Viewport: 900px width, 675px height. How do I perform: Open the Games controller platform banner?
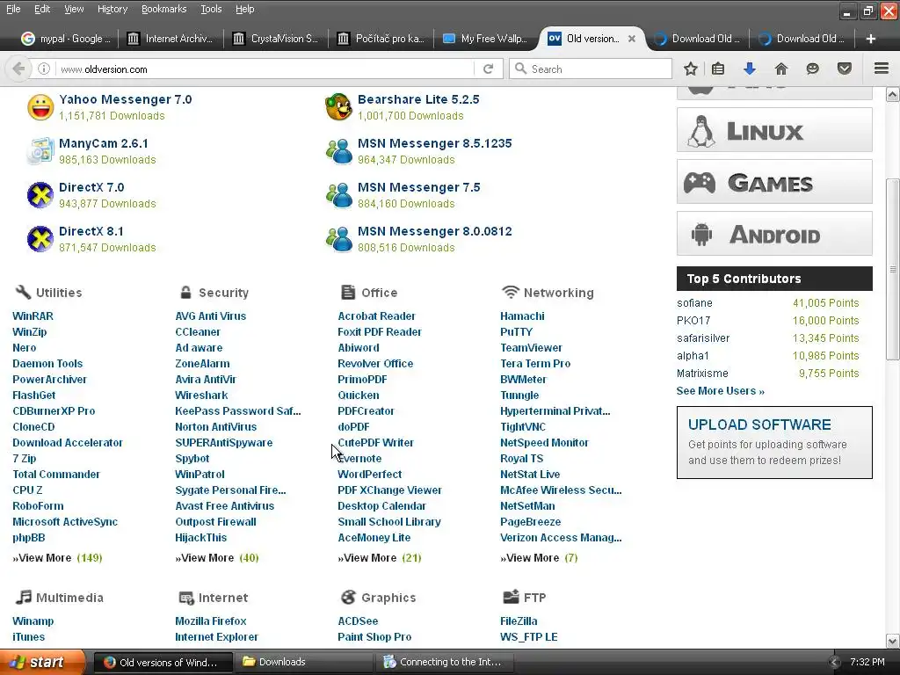tap(774, 182)
